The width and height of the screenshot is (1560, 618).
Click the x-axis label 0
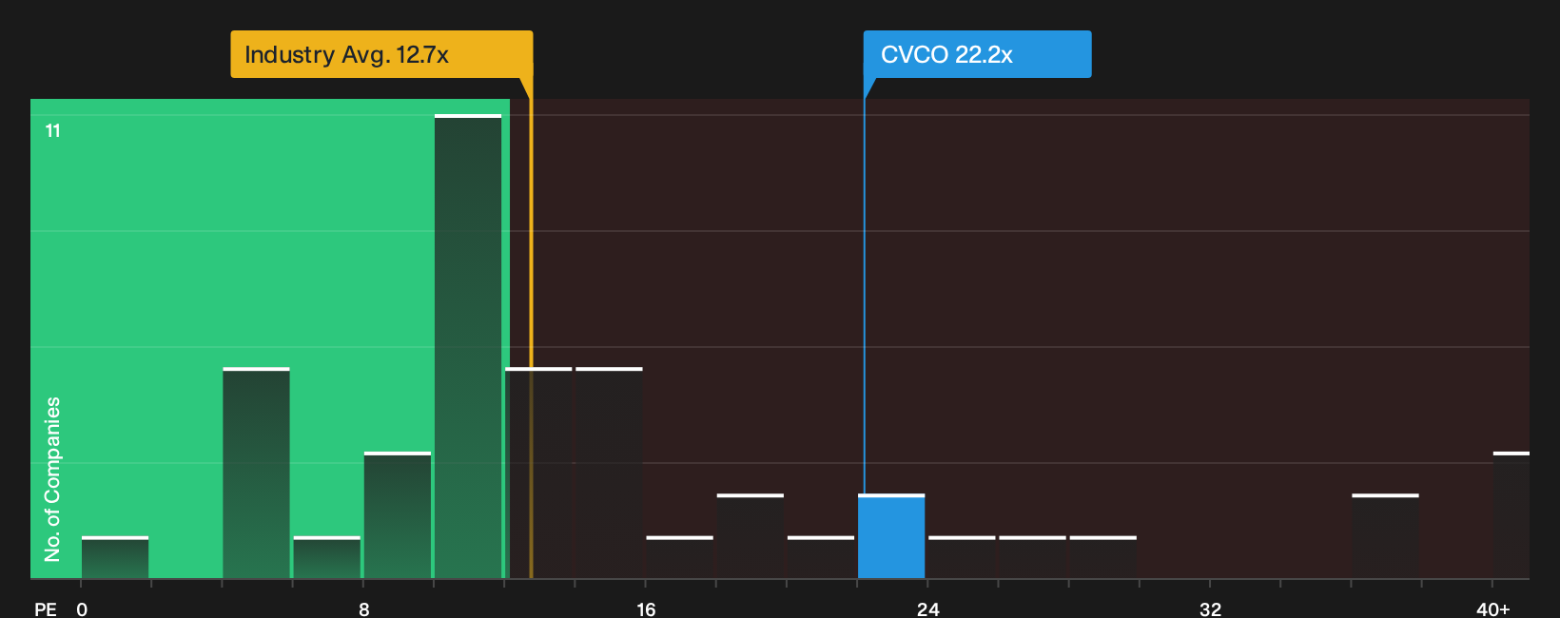point(82,608)
